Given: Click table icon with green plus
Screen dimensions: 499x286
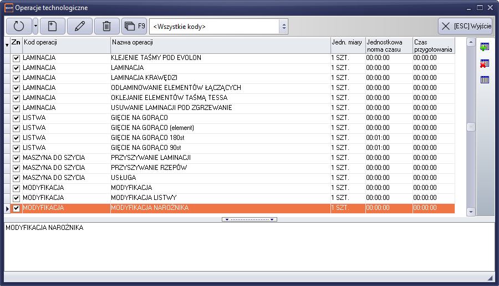Looking at the screenshot, I should pos(485,47).
